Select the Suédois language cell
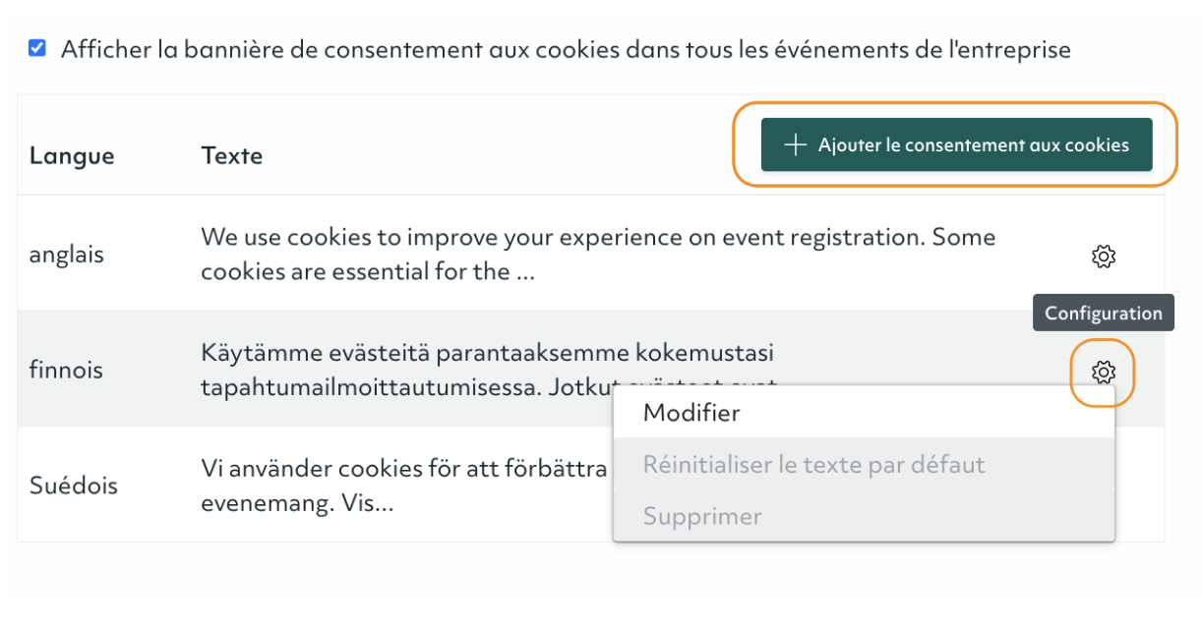This screenshot has width=1202, height=631. click(74, 486)
